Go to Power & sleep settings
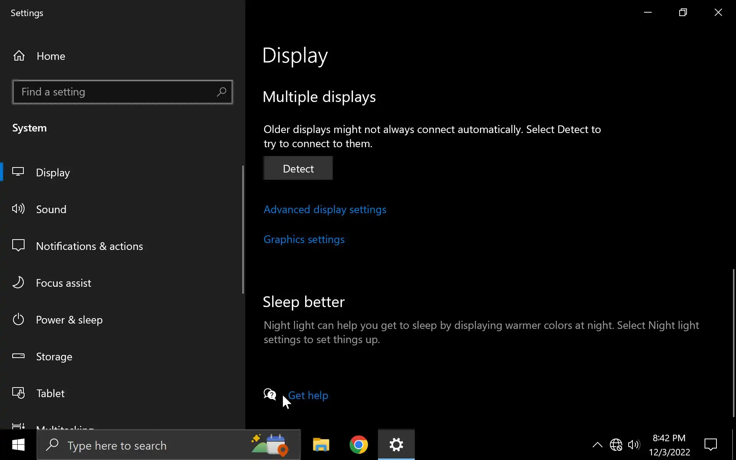The image size is (736, 460). coord(69,320)
